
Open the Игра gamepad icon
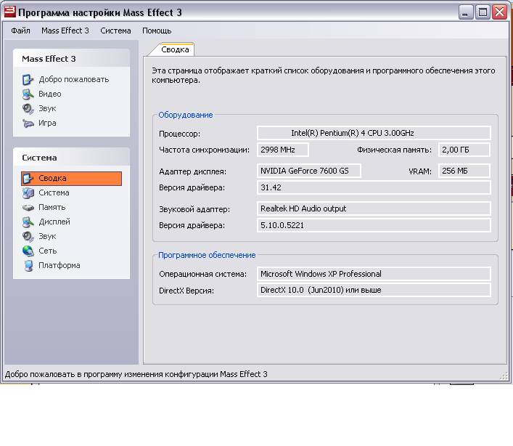[28, 123]
